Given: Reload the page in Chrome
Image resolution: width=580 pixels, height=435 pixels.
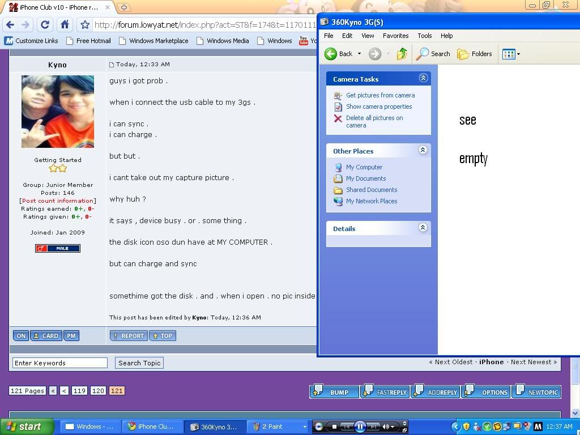Looking at the screenshot, I should [x=45, y=24].
